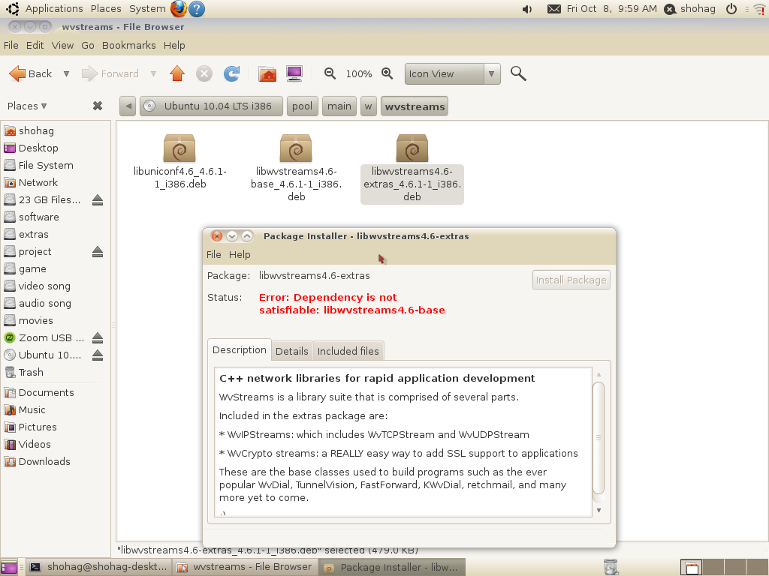The image size is (769, 576).
Task: Go to Ubuntu 10.04 LTS i386 path button
Action: pyautogui.click(x=211, y=106)
